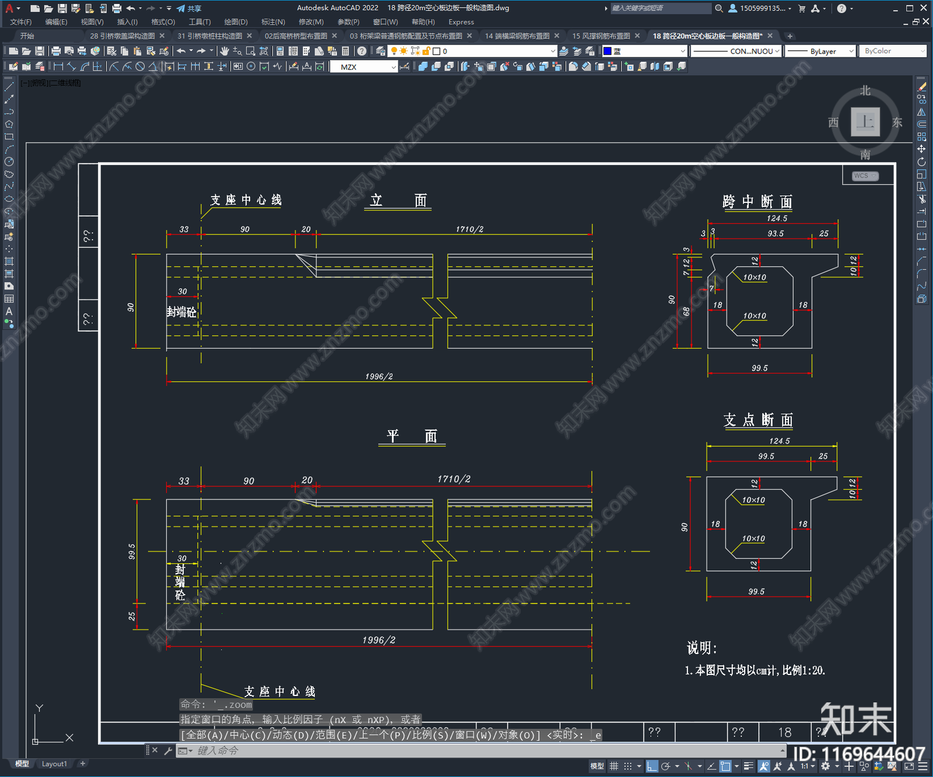Image resolution: width=933 pixels, height=777 pixels.
Task: Toggle object snap in the status bar
Action: (x=725, y=767)
